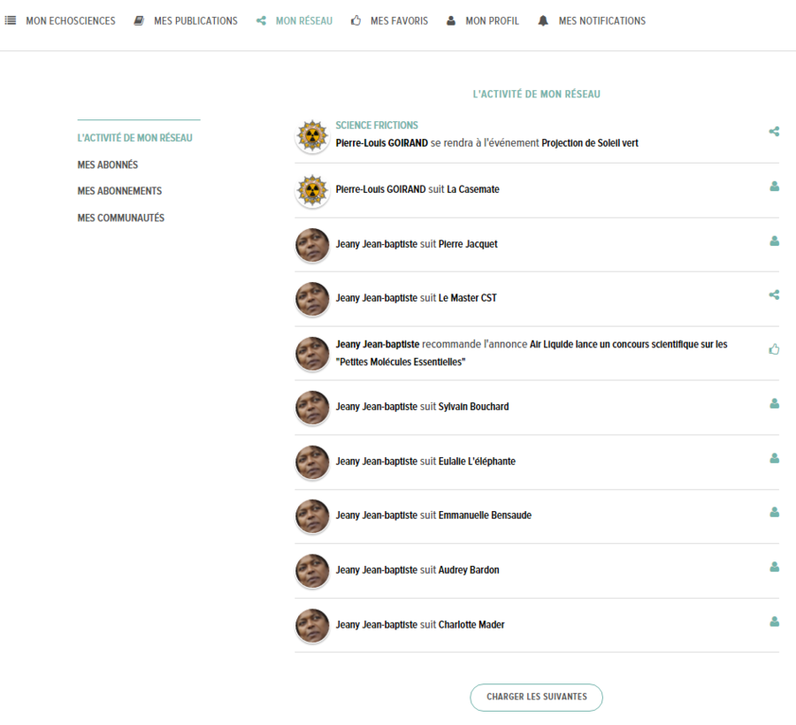Click share icon on Le Master CST row
Image resolution: width=796 pixels, height=725 pixels.
(774, 294)
